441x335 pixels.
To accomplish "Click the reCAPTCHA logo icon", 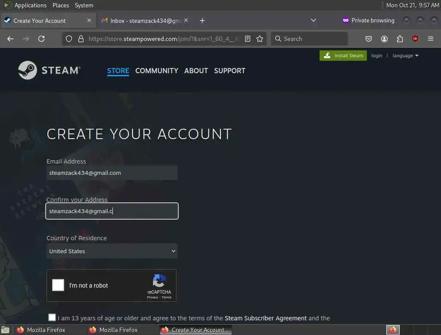I will pos(159,280).
